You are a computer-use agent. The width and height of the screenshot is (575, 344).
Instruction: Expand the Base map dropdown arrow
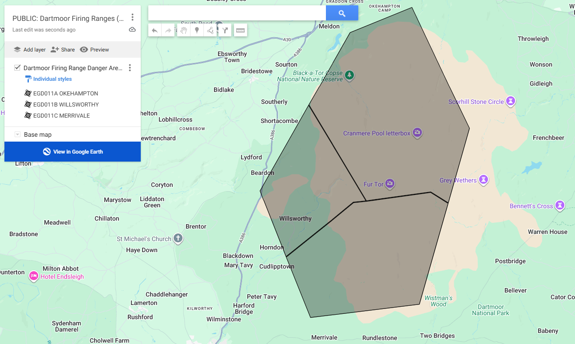coord(17,134)
